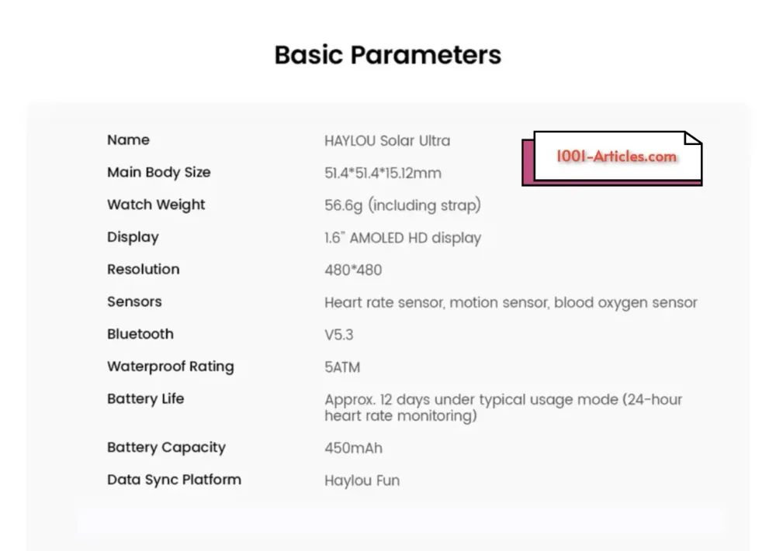Click the 480*480 resolution value

point(353,270)
